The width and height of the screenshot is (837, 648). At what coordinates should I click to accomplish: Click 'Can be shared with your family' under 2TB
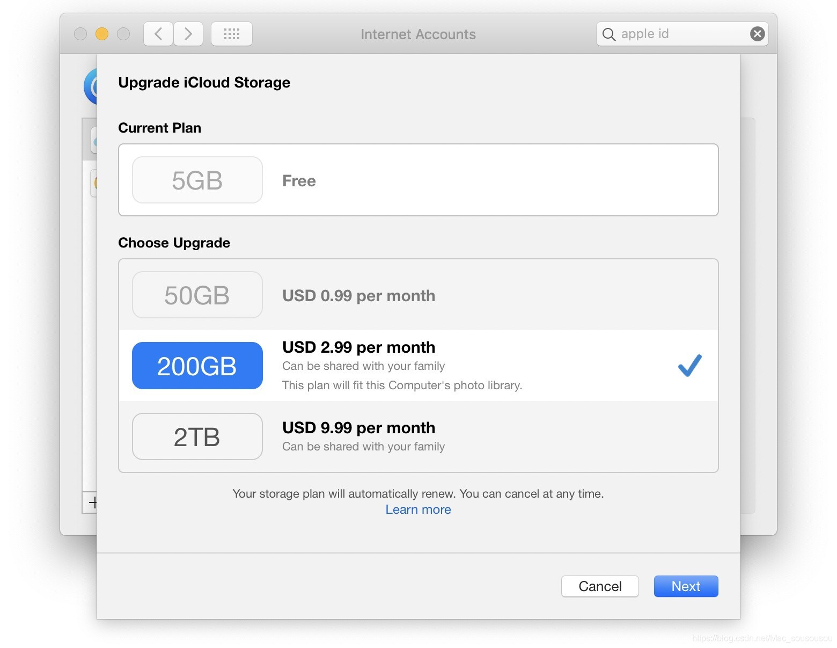364,447
